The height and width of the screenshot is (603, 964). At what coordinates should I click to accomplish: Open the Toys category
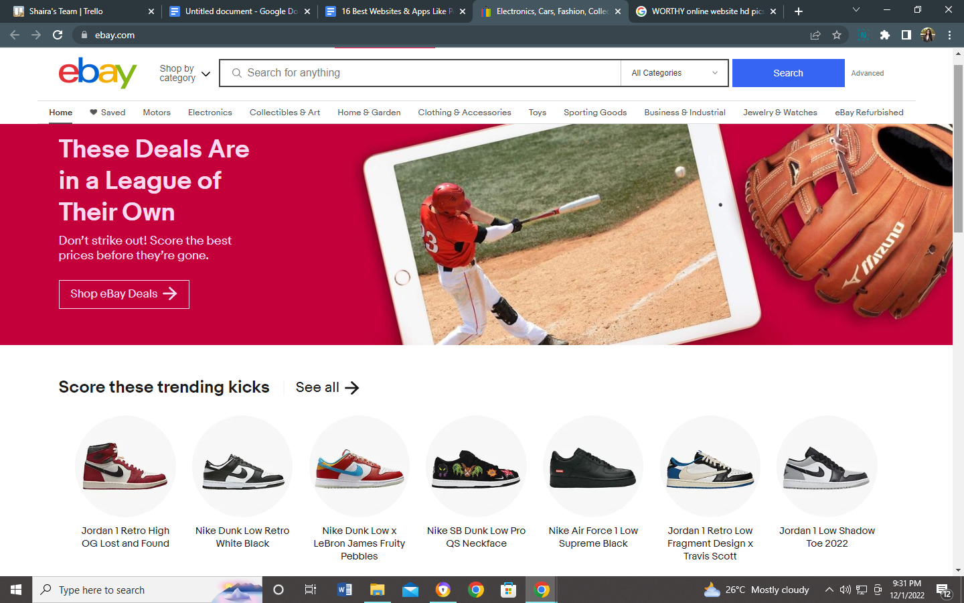tap(538, 113)
